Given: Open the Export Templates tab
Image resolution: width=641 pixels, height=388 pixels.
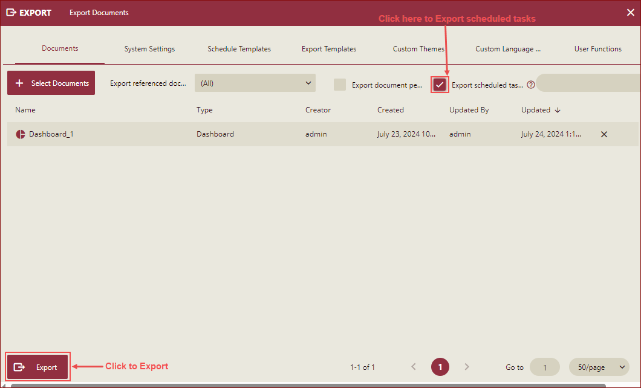Looking at the screenshot, I should [x=328, y=48].
